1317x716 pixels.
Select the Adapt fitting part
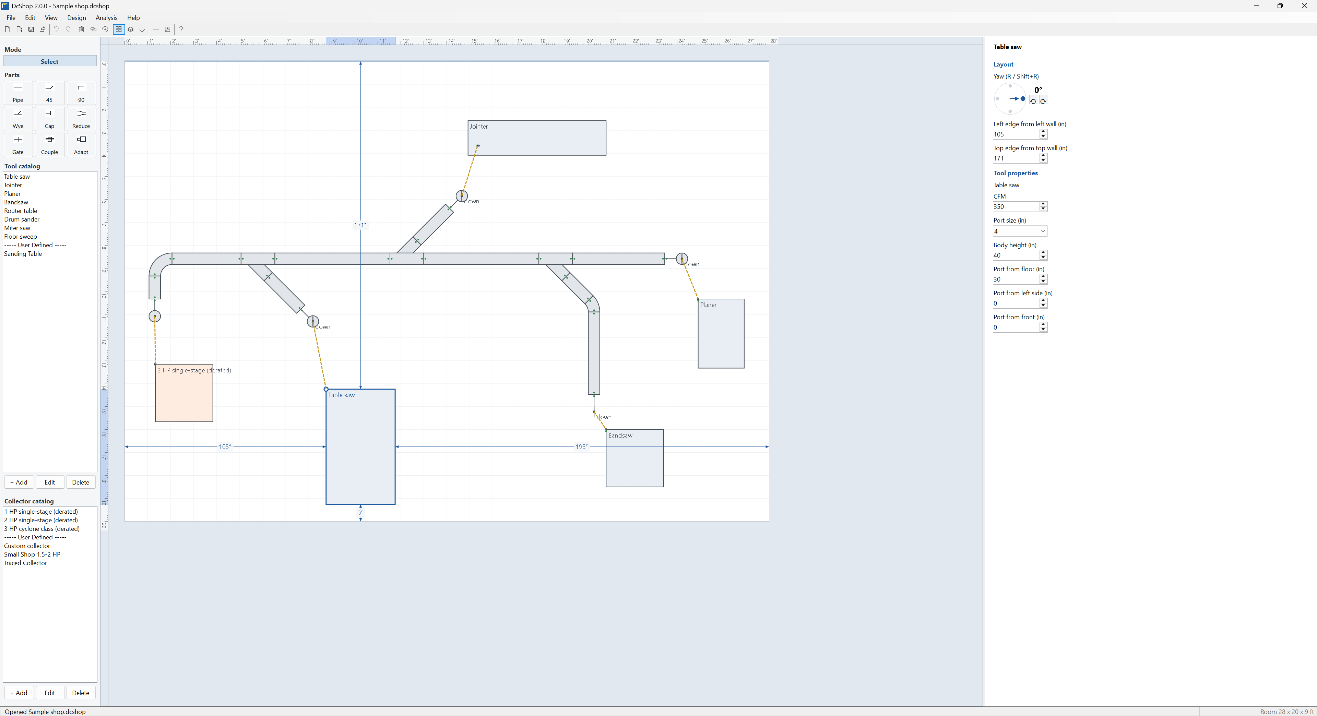point(81,145)
